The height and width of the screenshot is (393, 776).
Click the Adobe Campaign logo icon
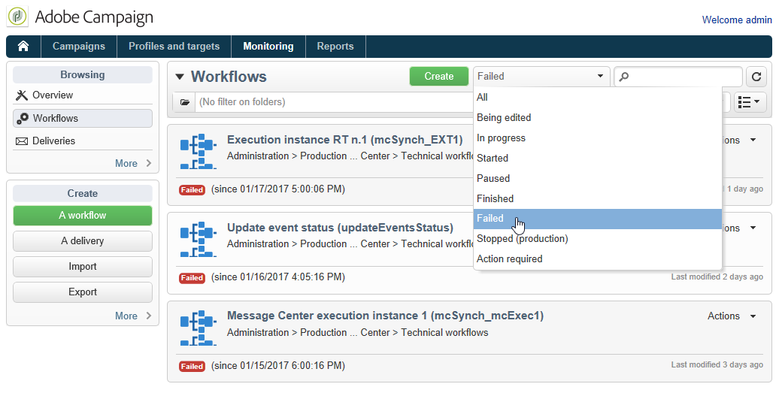(17, 17)
